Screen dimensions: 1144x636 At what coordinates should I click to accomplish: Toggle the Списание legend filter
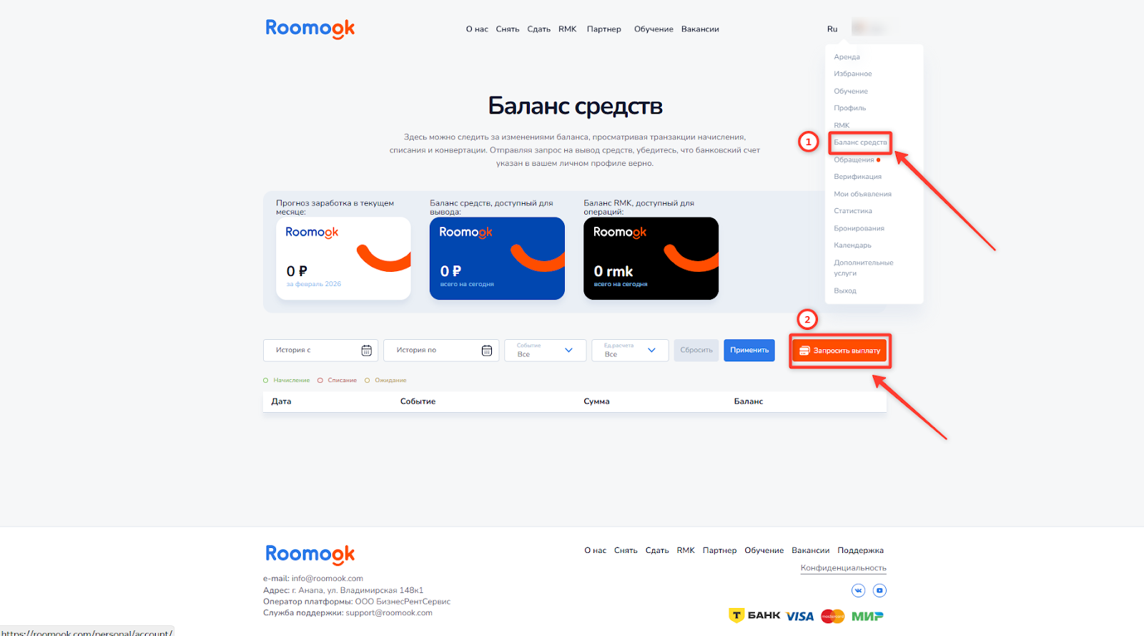point(337,381)
